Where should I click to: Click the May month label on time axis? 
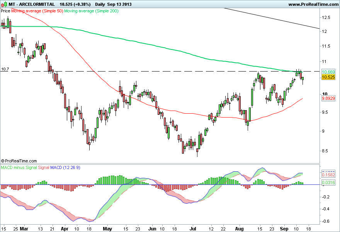point(107,229)
